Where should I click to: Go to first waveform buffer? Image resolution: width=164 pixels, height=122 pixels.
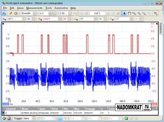pyautogui.click(x=81, y=13)
